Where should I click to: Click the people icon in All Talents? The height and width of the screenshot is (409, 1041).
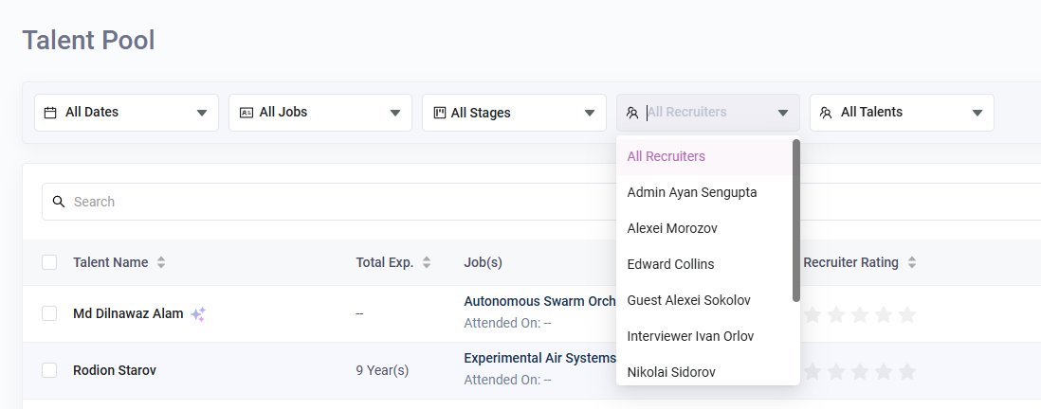point(826,113)
